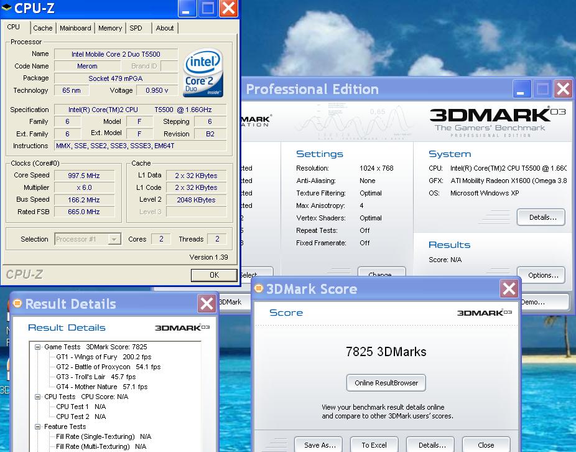Click the 7825 3DMarks score text
The height and width of the screenshot is (452, 576).
(386, 352)
